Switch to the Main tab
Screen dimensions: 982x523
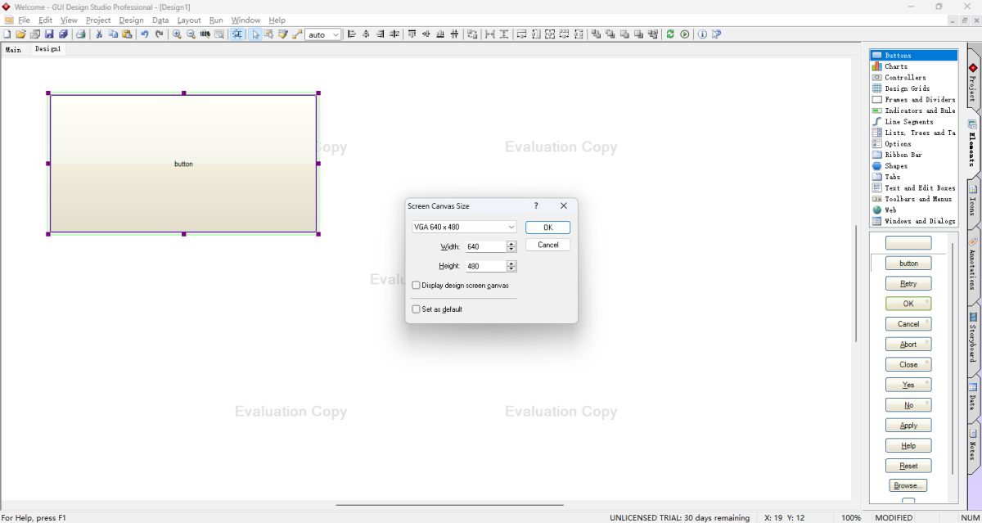(x=14, y=49)
